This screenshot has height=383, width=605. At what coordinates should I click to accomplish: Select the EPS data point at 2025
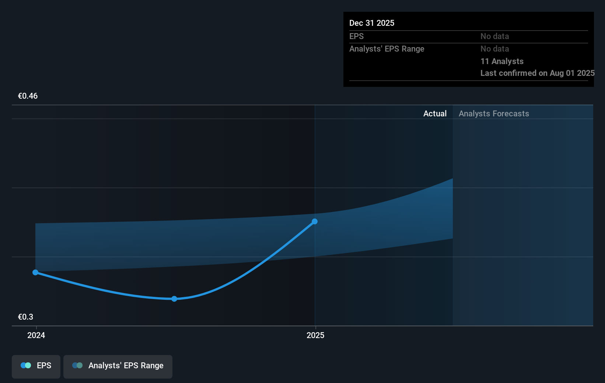pyautogui.click(x=315, y=221)
